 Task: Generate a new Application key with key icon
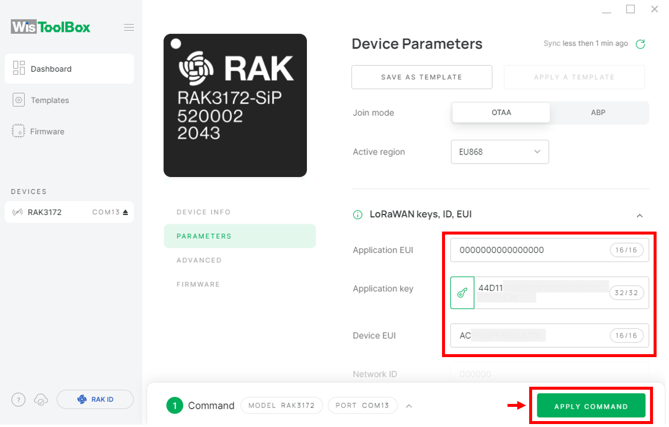tap(463, 293)
